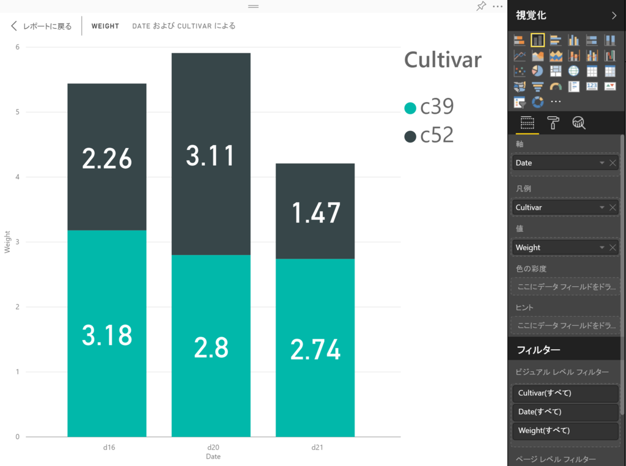Select the d16 c52 bar segment 2.26
626x466 pixels.
click(107, 157)
